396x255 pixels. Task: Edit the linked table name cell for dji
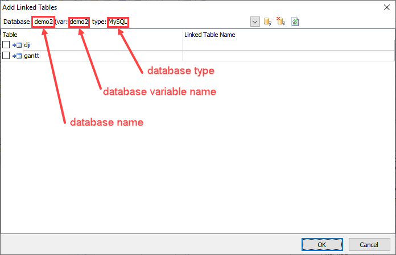[288, 45]
